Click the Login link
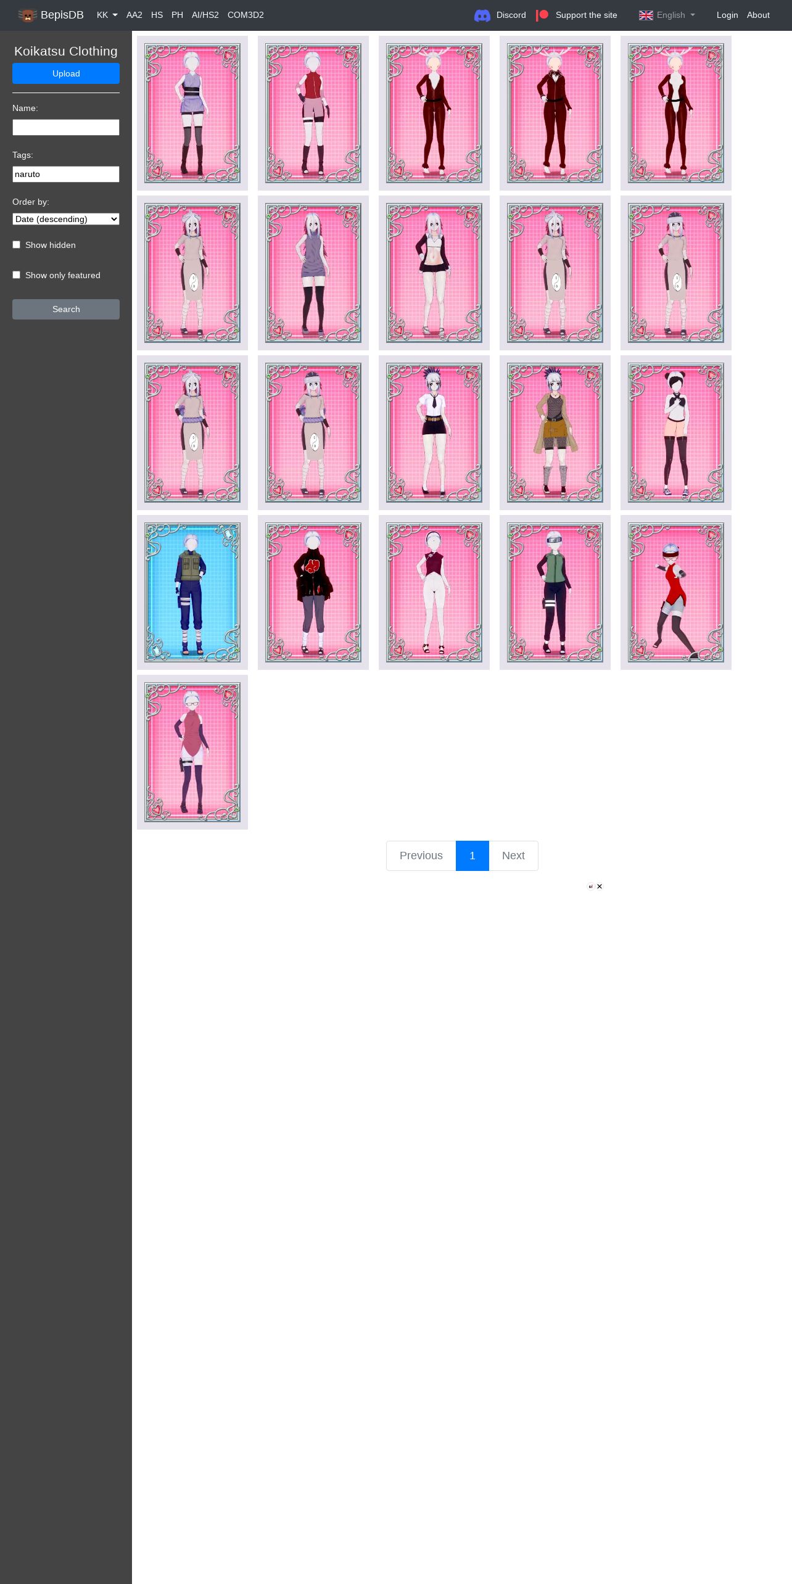The width and height of the screenshot is (792, 1584). coord(727,15)
